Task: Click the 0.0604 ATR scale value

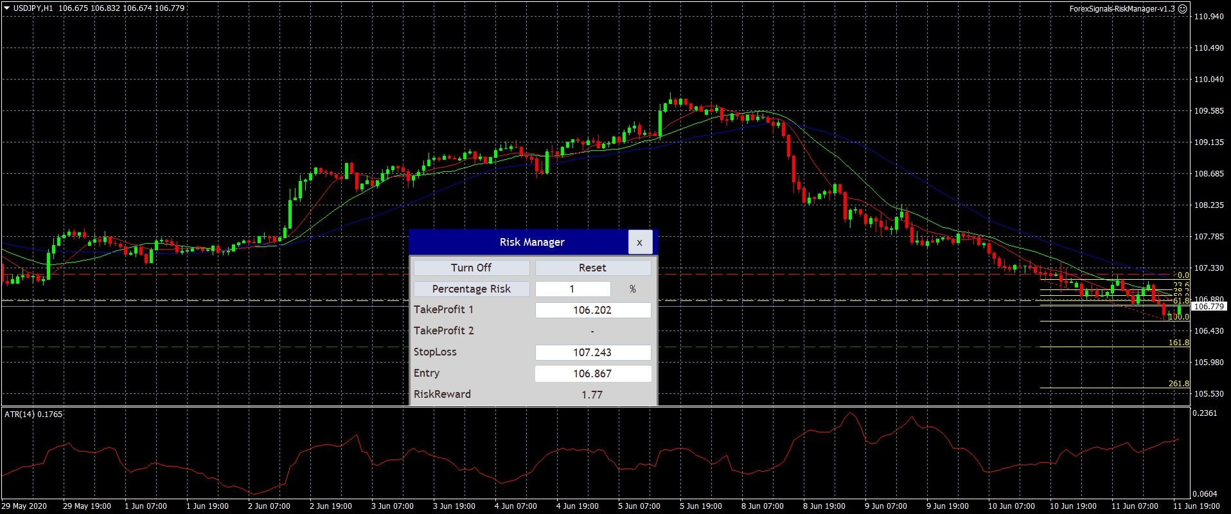Action: 1205,494
